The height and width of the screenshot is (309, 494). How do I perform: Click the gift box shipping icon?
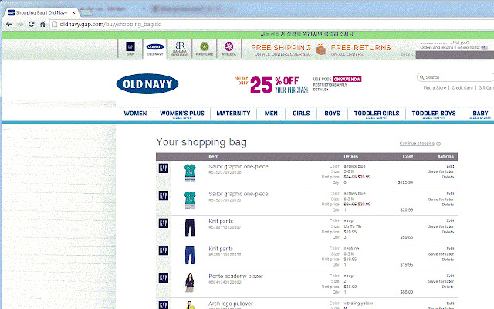(321, 49)
